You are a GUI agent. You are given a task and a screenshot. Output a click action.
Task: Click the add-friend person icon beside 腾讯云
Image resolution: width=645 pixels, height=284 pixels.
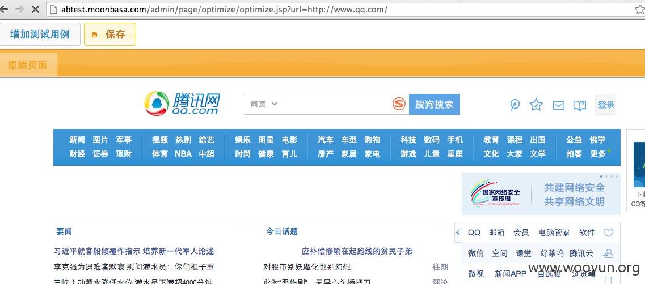coord(608,253)
